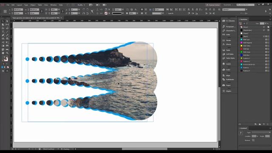Open the Layout menu
Image resolution: width=272 pixels, height=153 pixels.
(20, 5)
